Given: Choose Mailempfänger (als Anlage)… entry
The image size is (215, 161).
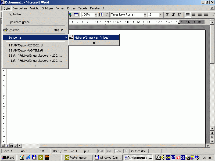Looking at the screenshot, I should 94,38.
